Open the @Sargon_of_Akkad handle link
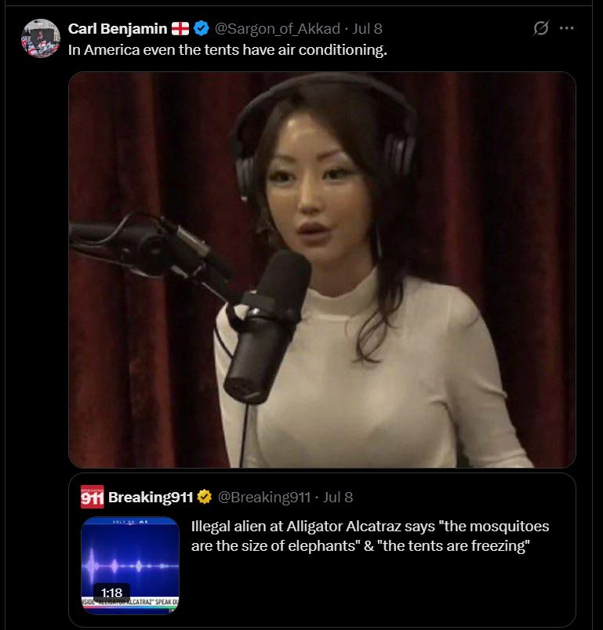 tap(278, 28)
